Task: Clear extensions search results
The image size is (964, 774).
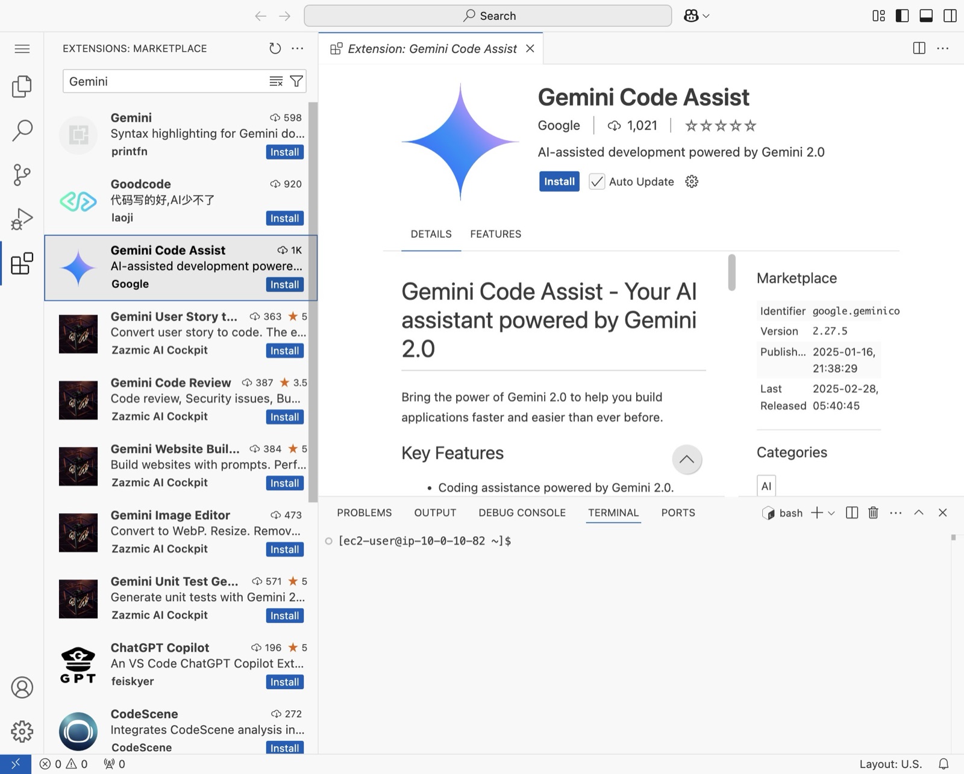Action: pos(276,81)
